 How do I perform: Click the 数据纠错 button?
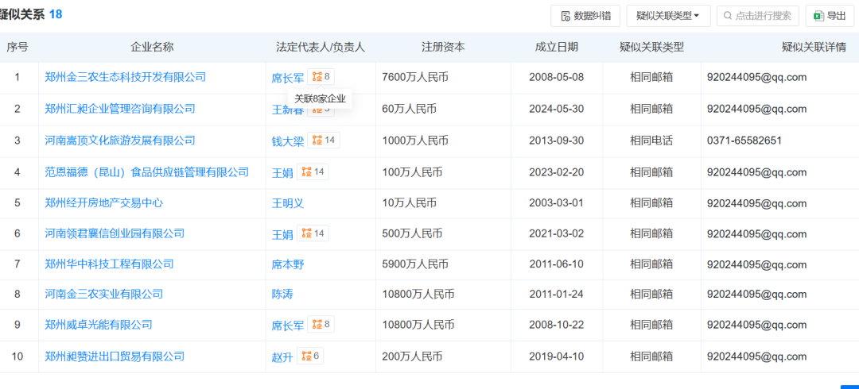pyautogui.click(x=585, y=16)
